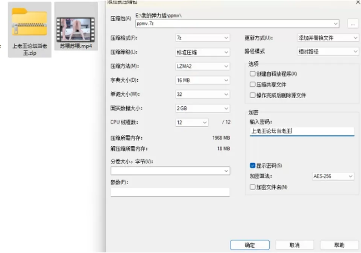This screenshot has width=361, height=253.
Task: Uncheck the 显示密码 checkbox
Action: (253, 166)
